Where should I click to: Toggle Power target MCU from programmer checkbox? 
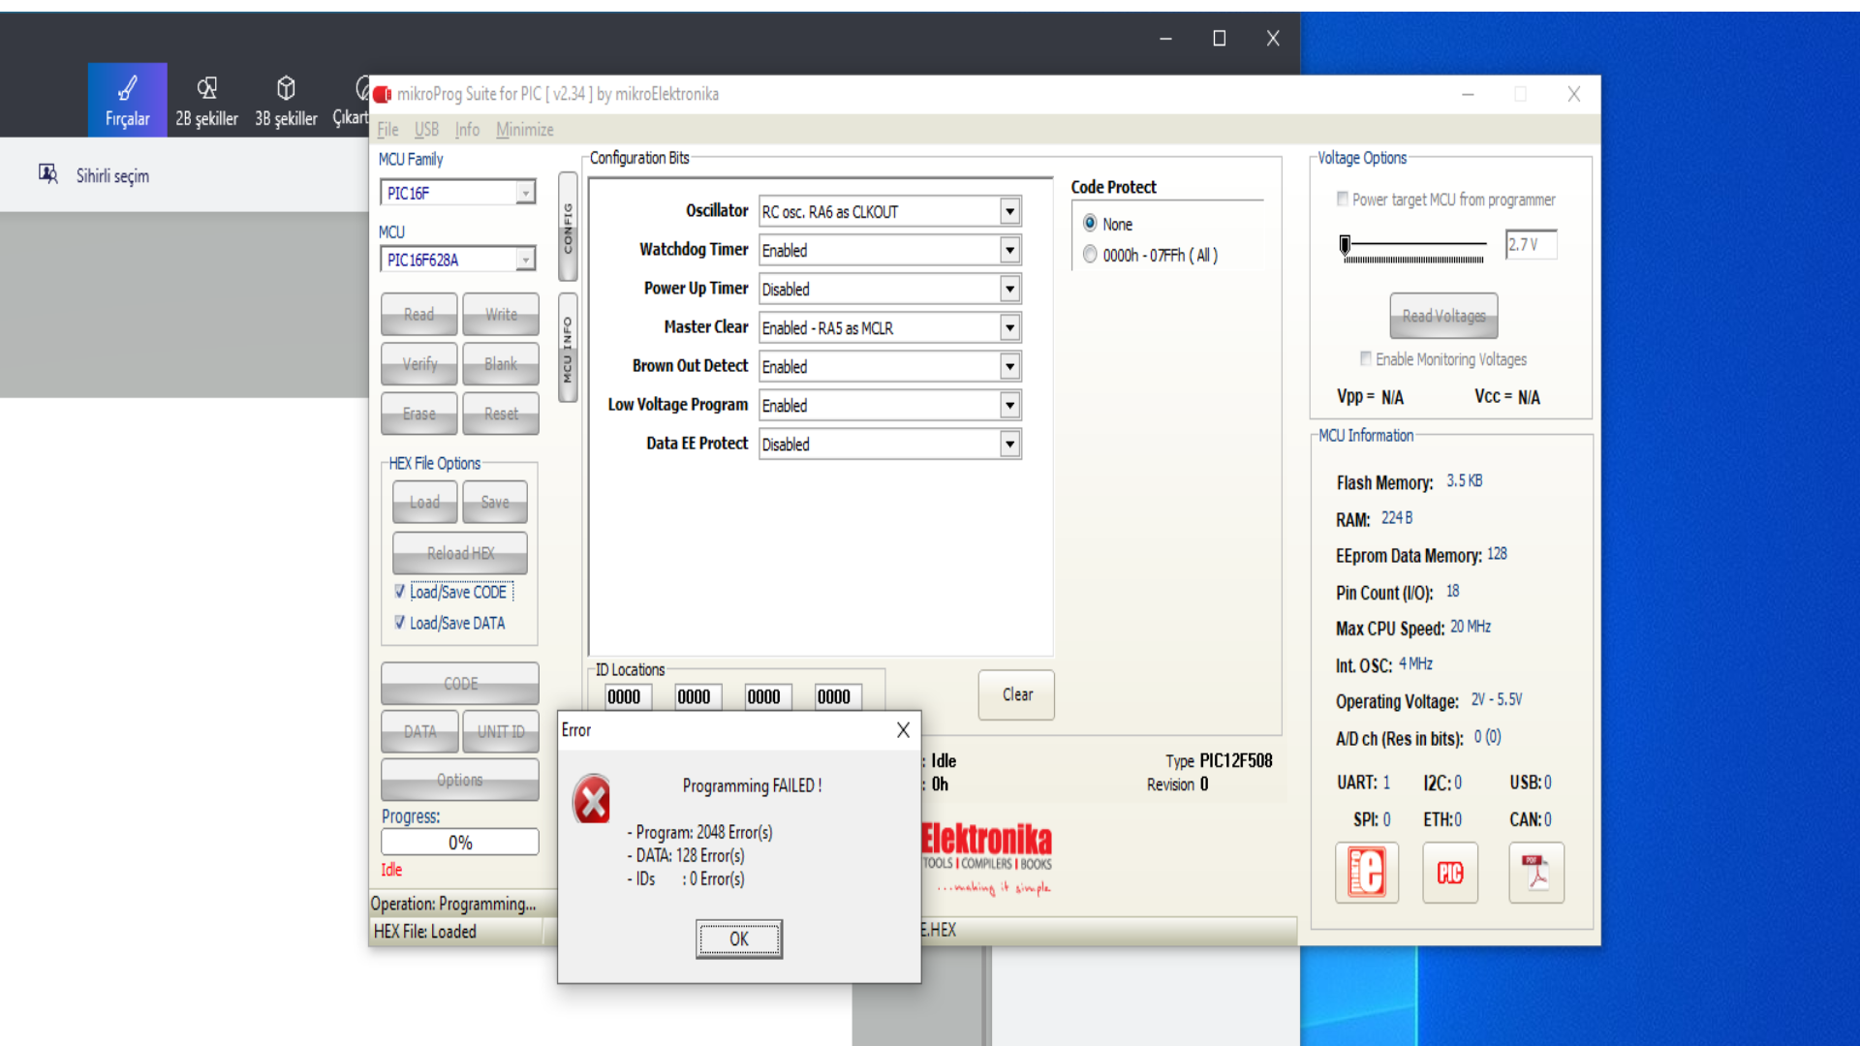pos(1343,200)
